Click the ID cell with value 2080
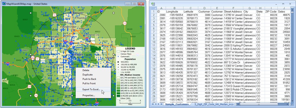The width and height of the screenshot is (296, 108). click(x=161, y=15)
